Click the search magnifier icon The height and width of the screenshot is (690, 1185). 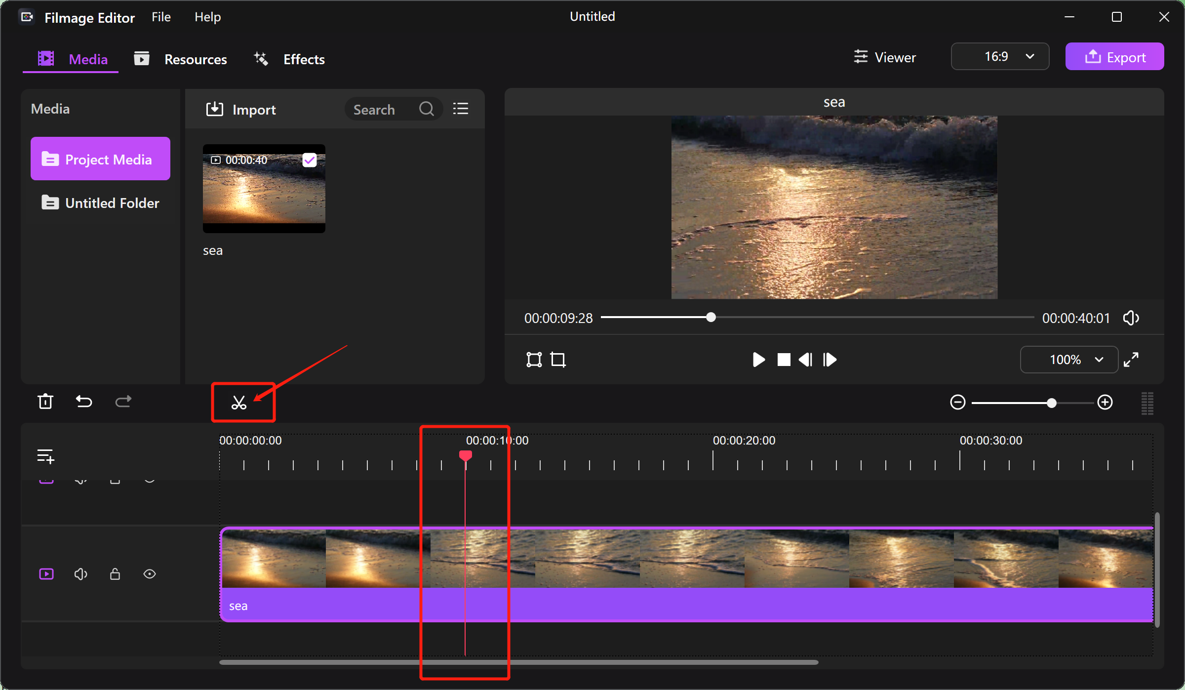click(427, 109)
